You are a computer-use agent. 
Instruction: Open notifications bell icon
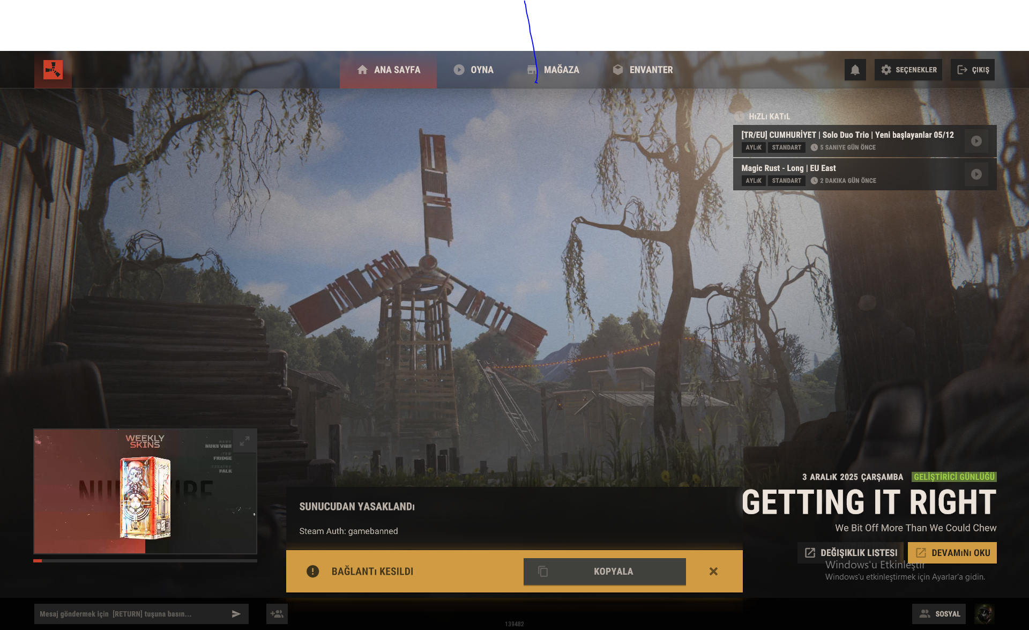855,70
